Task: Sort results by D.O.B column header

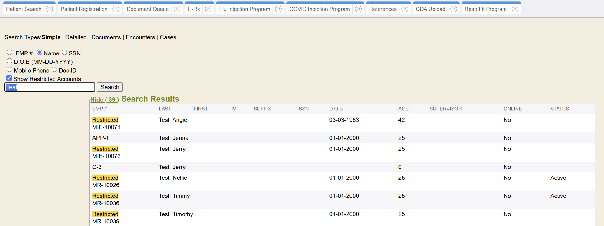Action: click(336, 109)
